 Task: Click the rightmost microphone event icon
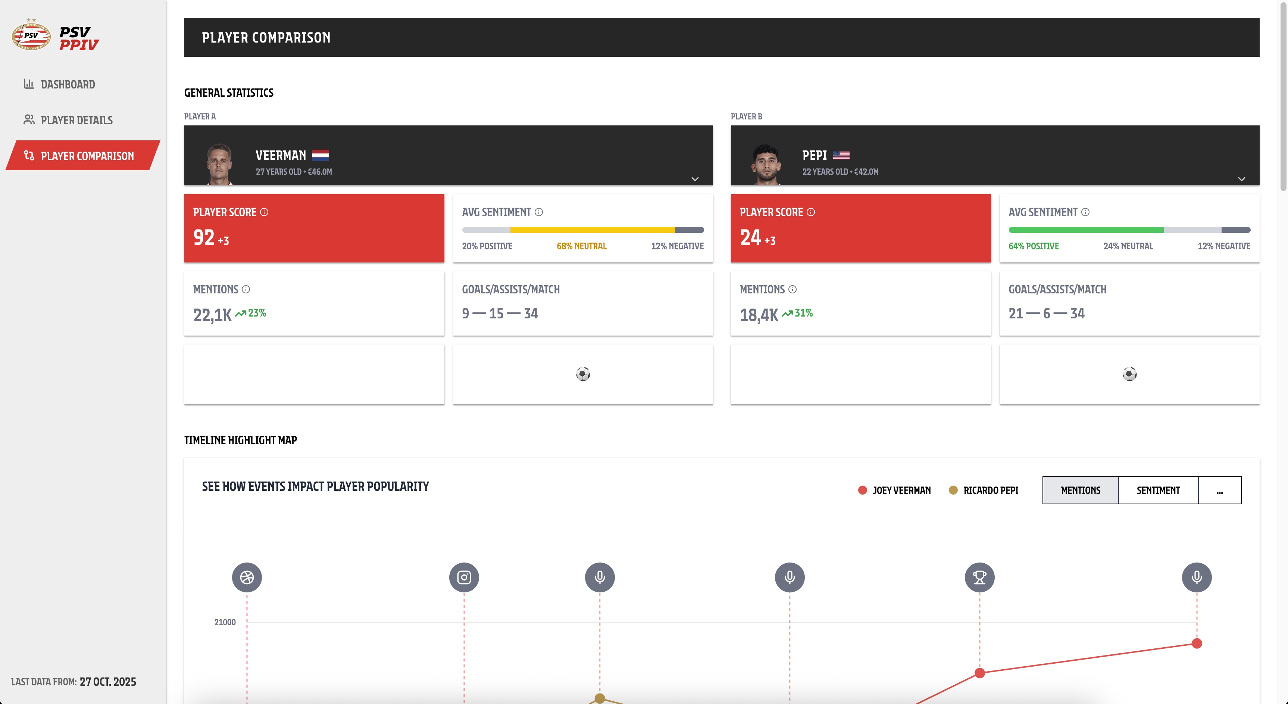[1196, 577]
